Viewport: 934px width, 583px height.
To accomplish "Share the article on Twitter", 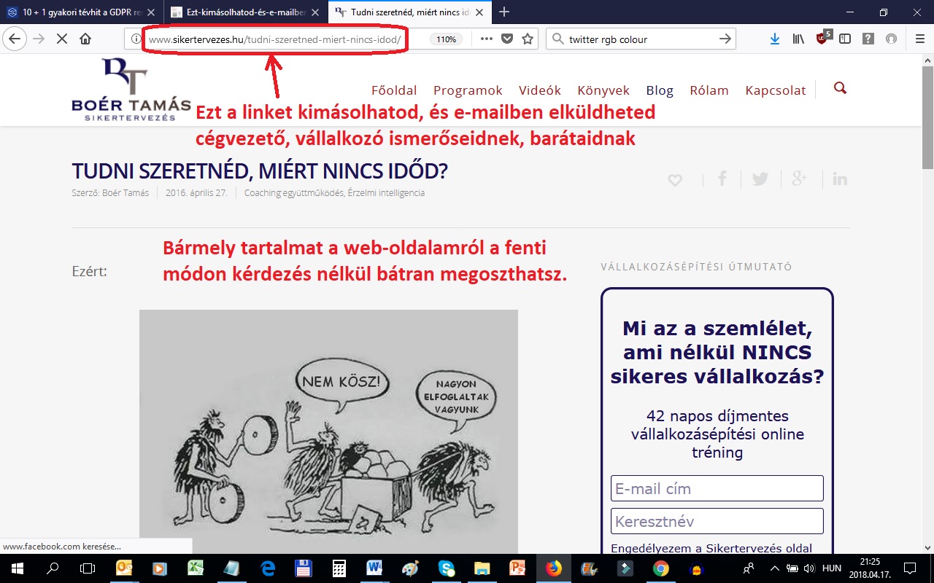I will pyautogui.click(x=760, y=179).
